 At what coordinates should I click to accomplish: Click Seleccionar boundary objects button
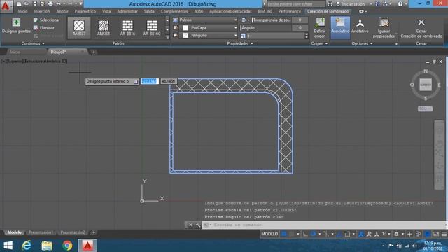pos(47,20)
